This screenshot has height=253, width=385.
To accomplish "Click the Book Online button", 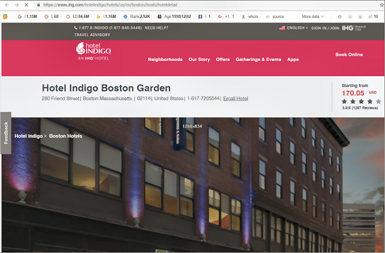I will pyautogui.click(x=349, y=54).
